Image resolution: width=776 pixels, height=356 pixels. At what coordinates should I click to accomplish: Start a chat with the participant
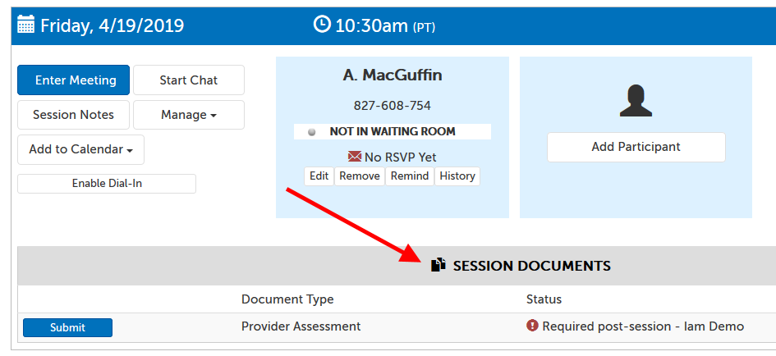click(x=189, y=80)
